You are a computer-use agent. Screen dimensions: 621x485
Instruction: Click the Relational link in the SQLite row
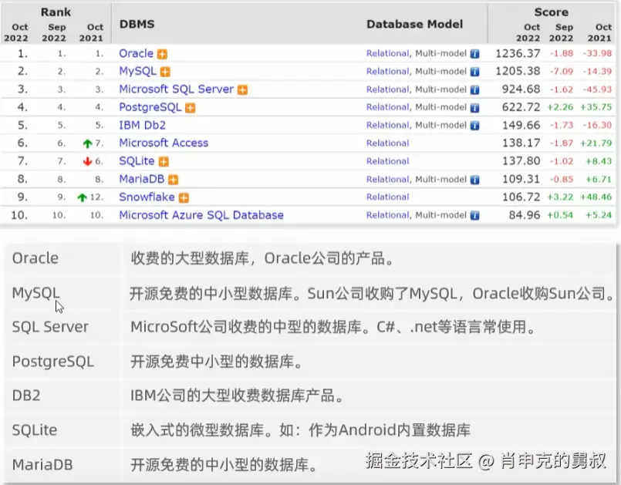click(387, 161)
